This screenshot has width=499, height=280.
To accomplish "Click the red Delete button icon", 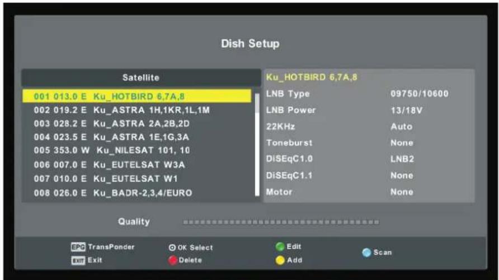I will pos(173,260).
